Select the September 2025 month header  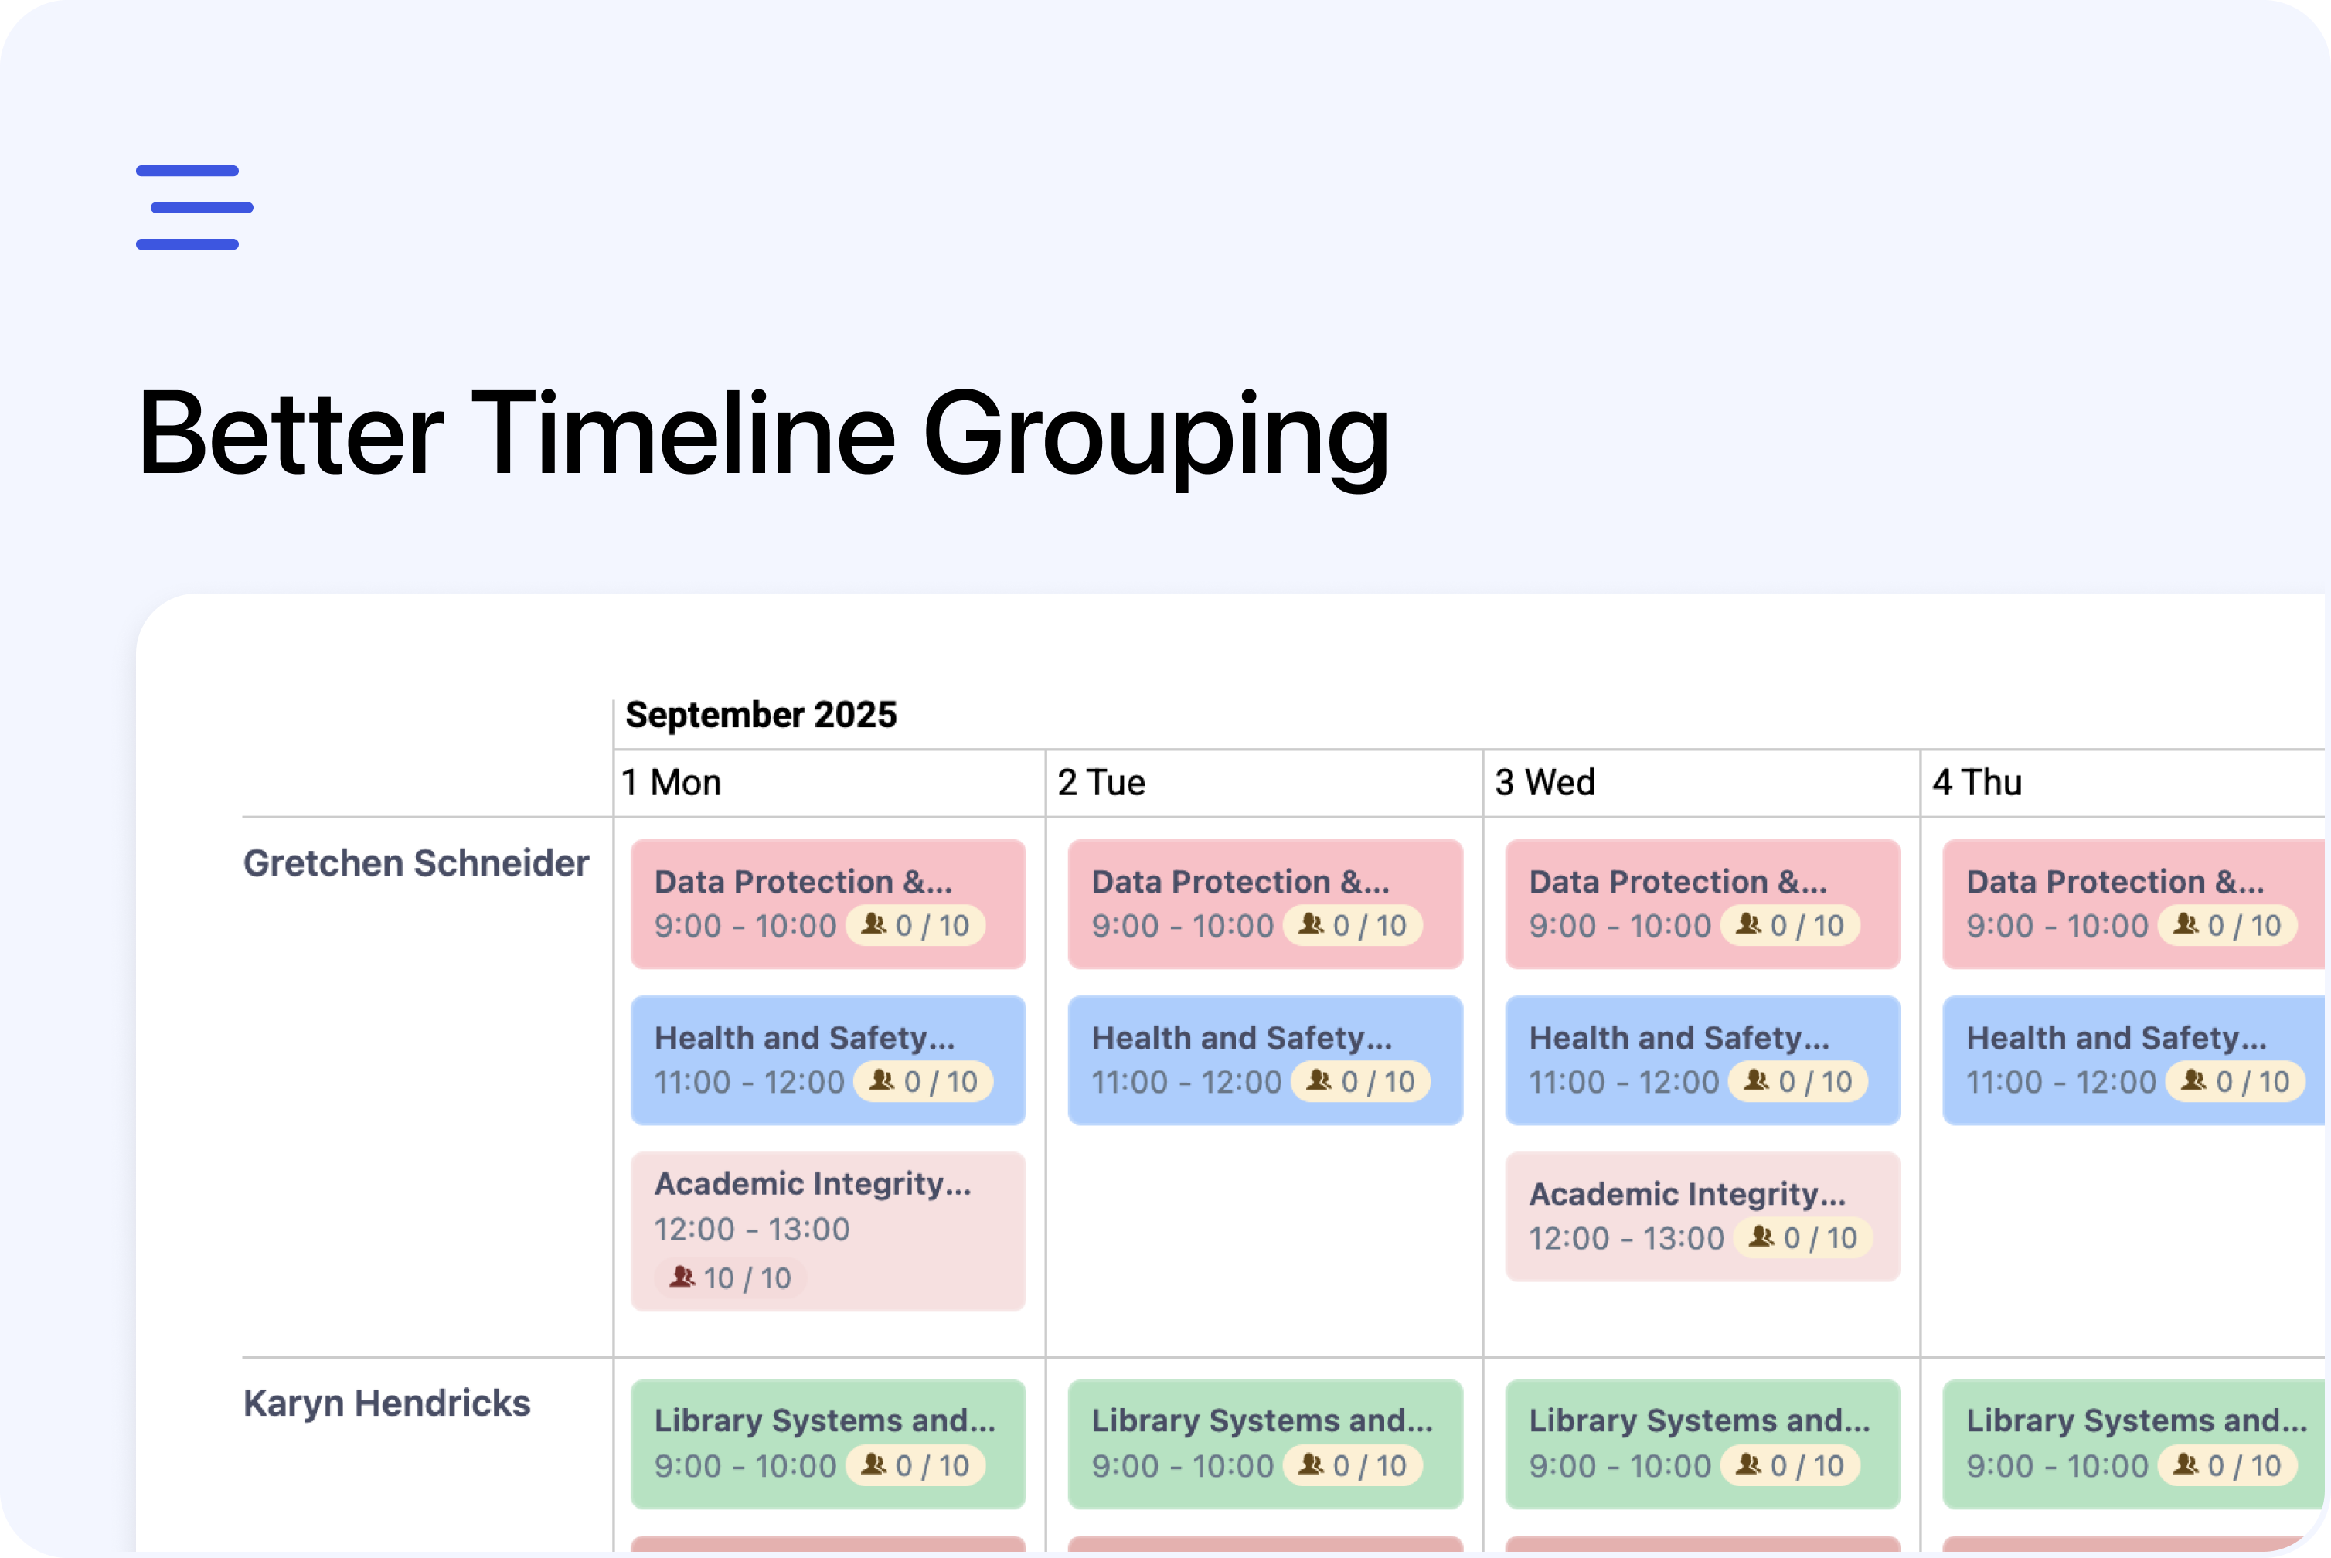pyautogui.click(x=761, y=716)
